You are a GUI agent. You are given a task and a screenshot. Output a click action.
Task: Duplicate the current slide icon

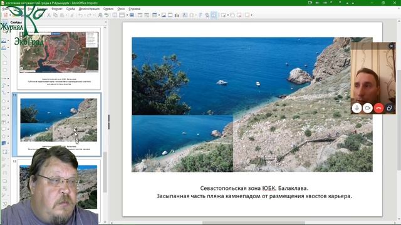point(232,15)
